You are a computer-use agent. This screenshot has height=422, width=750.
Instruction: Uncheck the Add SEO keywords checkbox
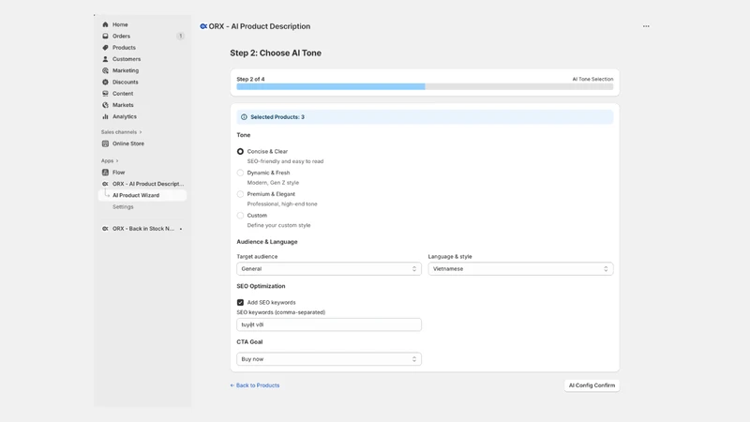tap(240, 302)
